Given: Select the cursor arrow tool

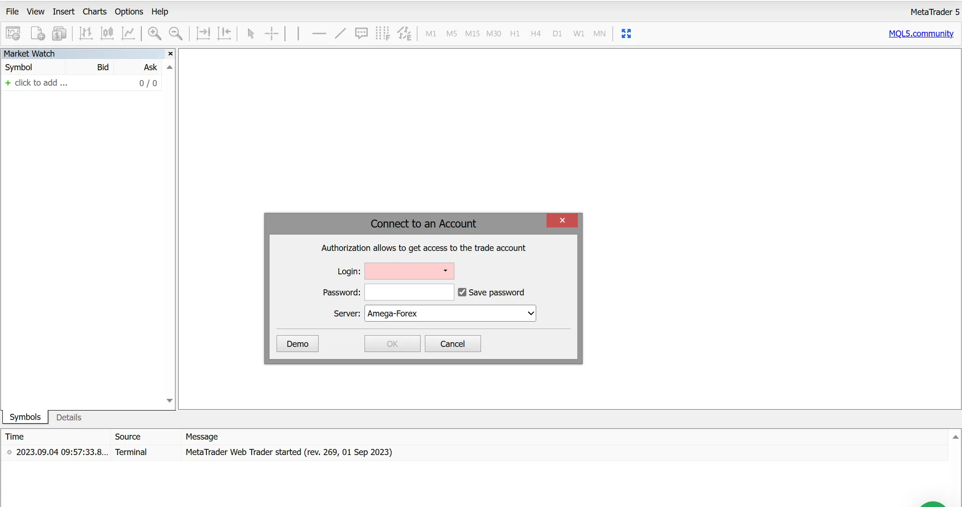Looking at the screenshot, I should pos(251,33).
